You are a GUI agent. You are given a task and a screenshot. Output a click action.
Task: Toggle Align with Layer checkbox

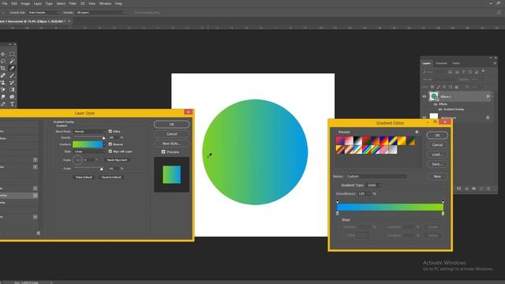coord(110,151)
